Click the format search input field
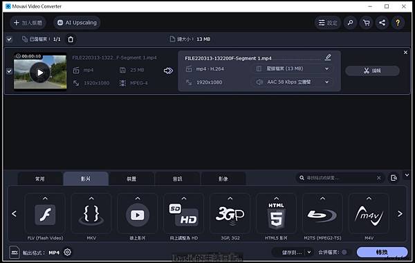 click(340, 178)
